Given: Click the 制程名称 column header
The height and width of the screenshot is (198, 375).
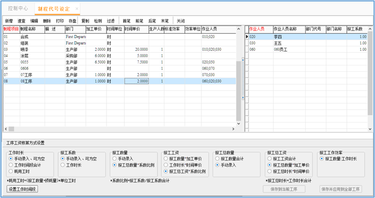Looking at the screenshot, I should click(x=32, y=29).
